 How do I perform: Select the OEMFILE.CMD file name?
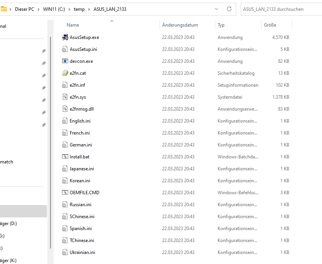pyautogui.click(x=84, y=192)
